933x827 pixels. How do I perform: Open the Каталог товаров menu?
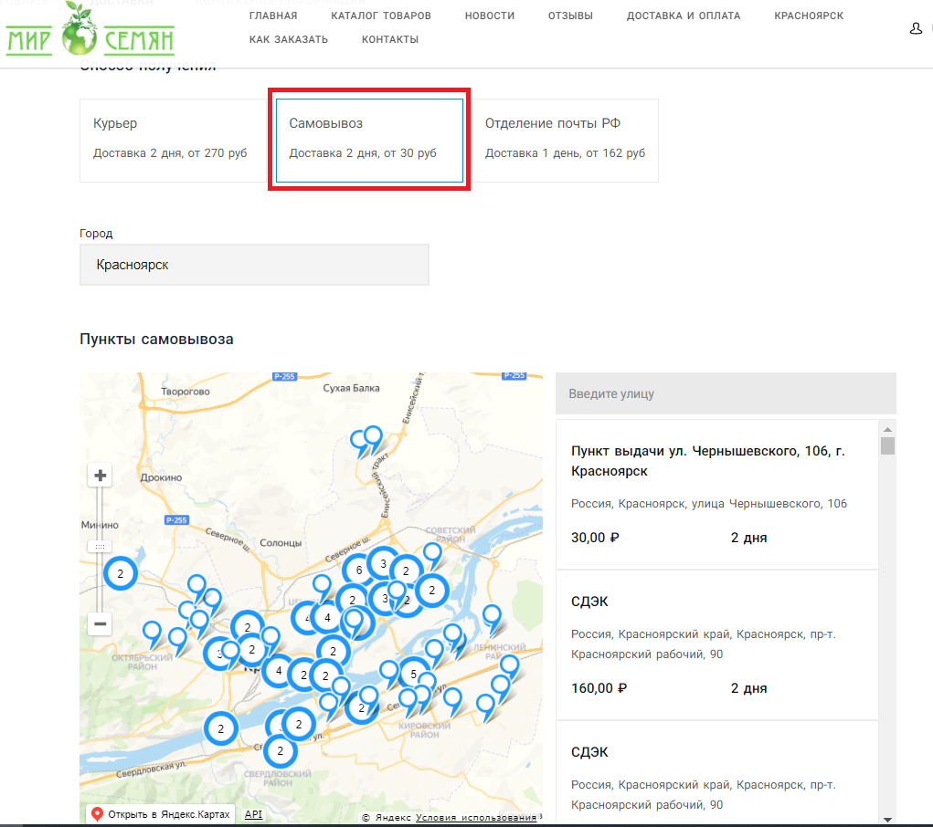[381, 16]
